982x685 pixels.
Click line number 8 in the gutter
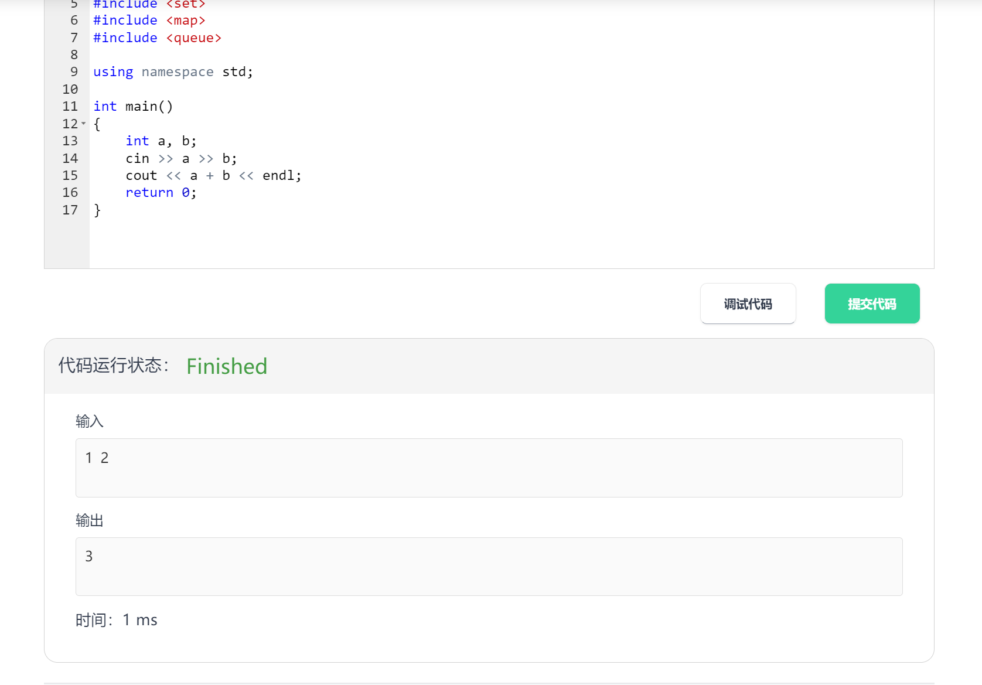[x=74, y=54]
